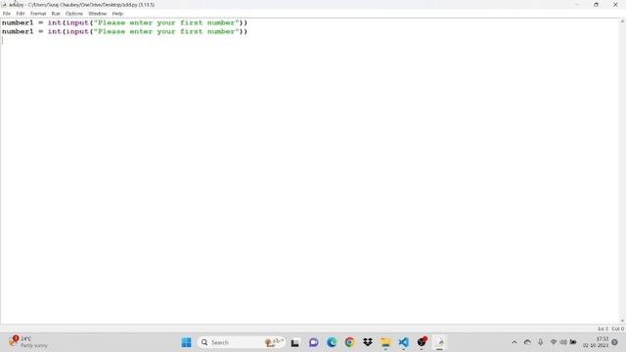
Task: Open File Explorer from taskbar
Action: (x=385, y=342)
